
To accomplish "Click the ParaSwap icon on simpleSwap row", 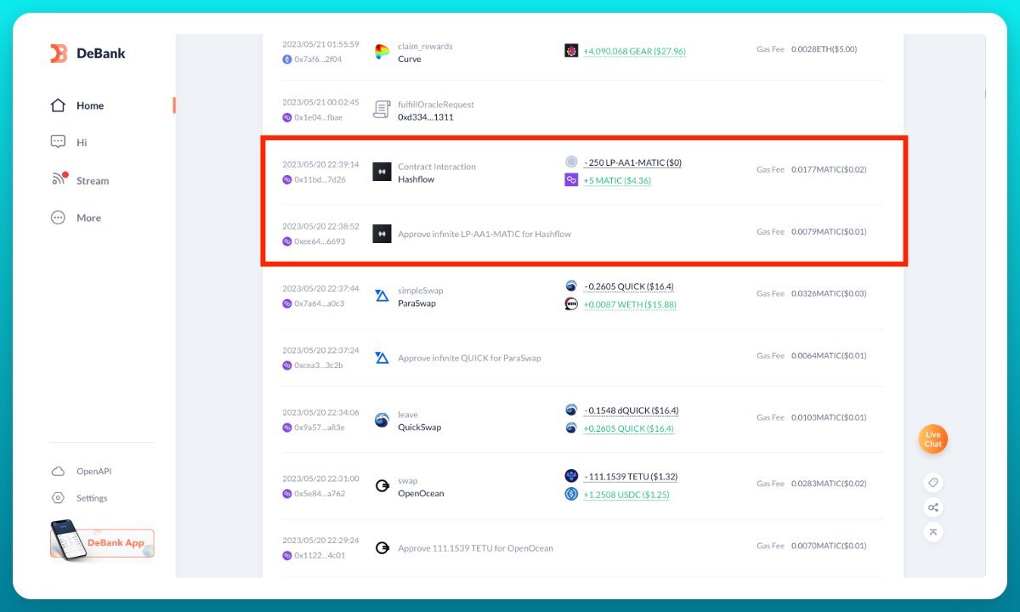I will [x=382, y=296].
